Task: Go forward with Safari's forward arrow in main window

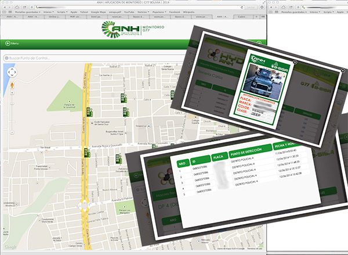Action: (x=9, y=7)
